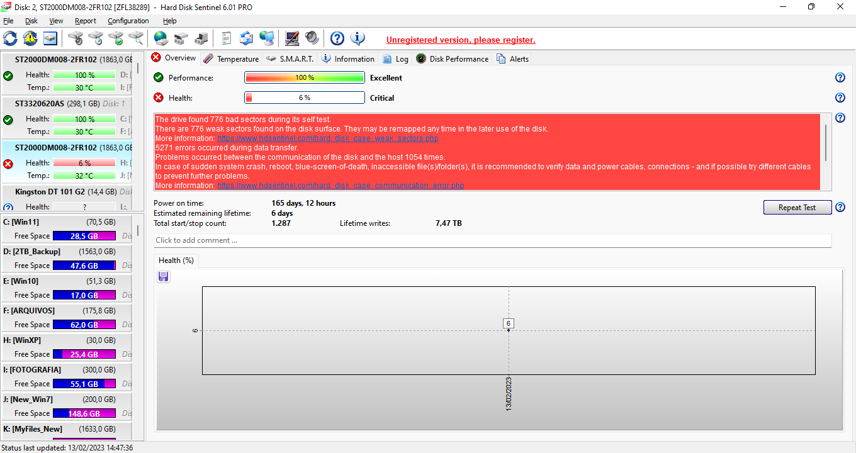
Task: Click the Repeat Test button
Action: tap(797, 207)
